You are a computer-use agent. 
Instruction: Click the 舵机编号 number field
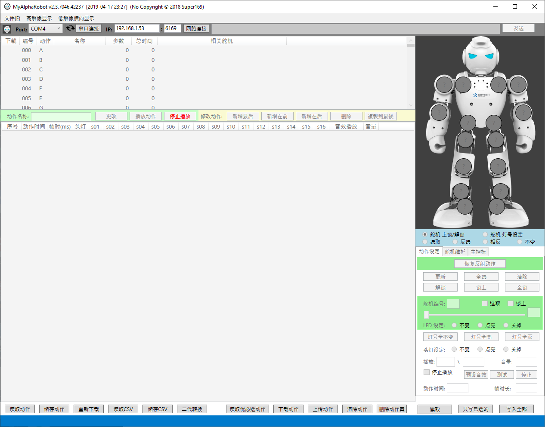[x=453, y=304]
